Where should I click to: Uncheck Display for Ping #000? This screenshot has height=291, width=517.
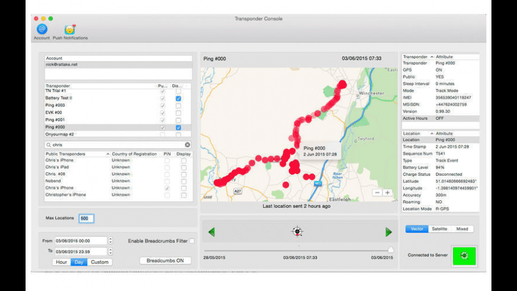coord(178,128)
